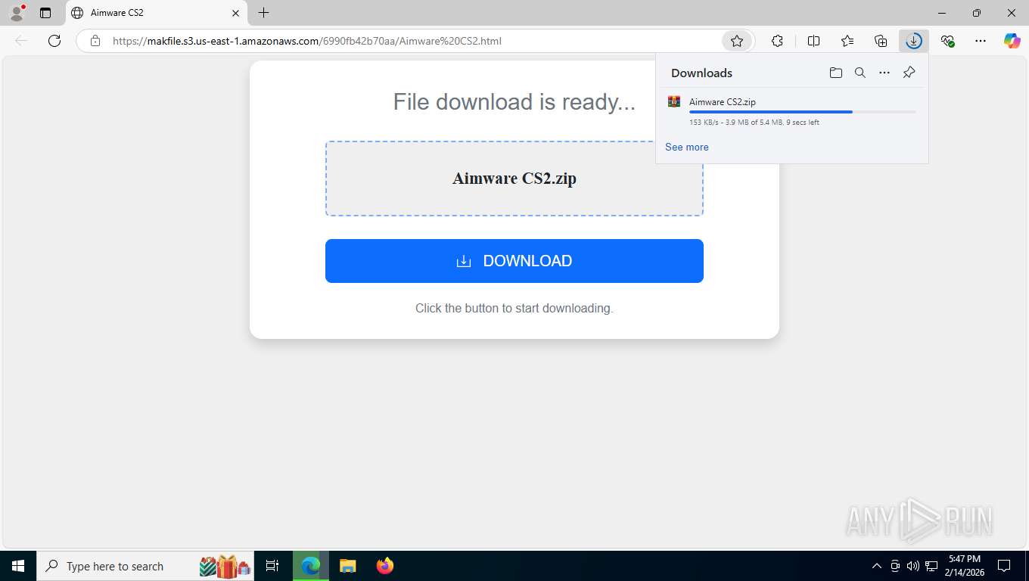Open Settings and more ellipsis menu
The height and width of the screenshot is (581, 1029).
coord(981,41)
